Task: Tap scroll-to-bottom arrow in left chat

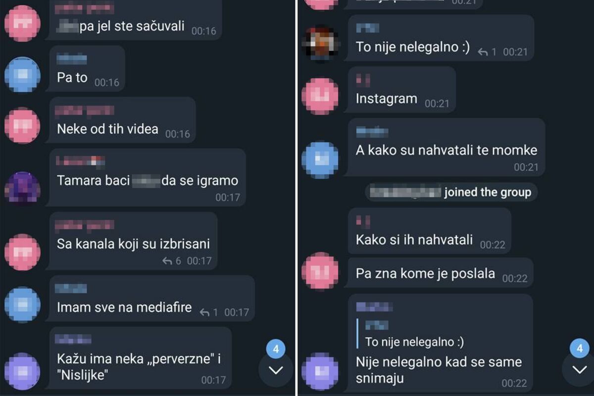Action: tap(276, 370)
